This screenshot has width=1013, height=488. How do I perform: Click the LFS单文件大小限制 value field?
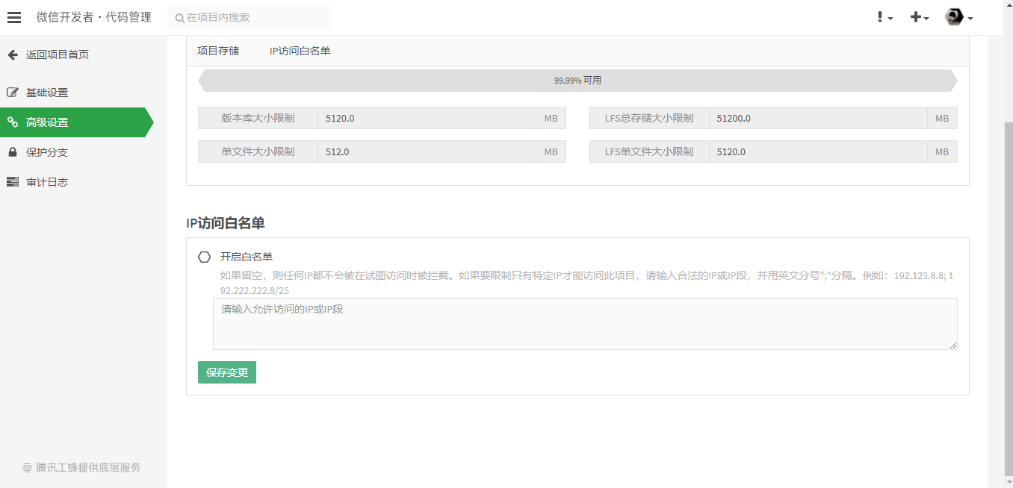(x=818, y=151)
